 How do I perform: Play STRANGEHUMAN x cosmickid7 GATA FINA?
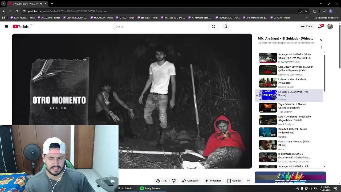(x=289, y=157)
